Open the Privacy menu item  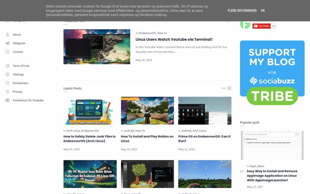click(x=18, y=92)
